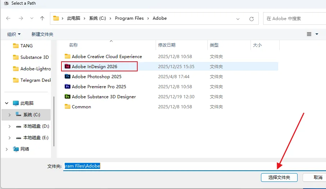Open the view options dropdown arrow
The image size is (326, 189).
tap(317, 34)
